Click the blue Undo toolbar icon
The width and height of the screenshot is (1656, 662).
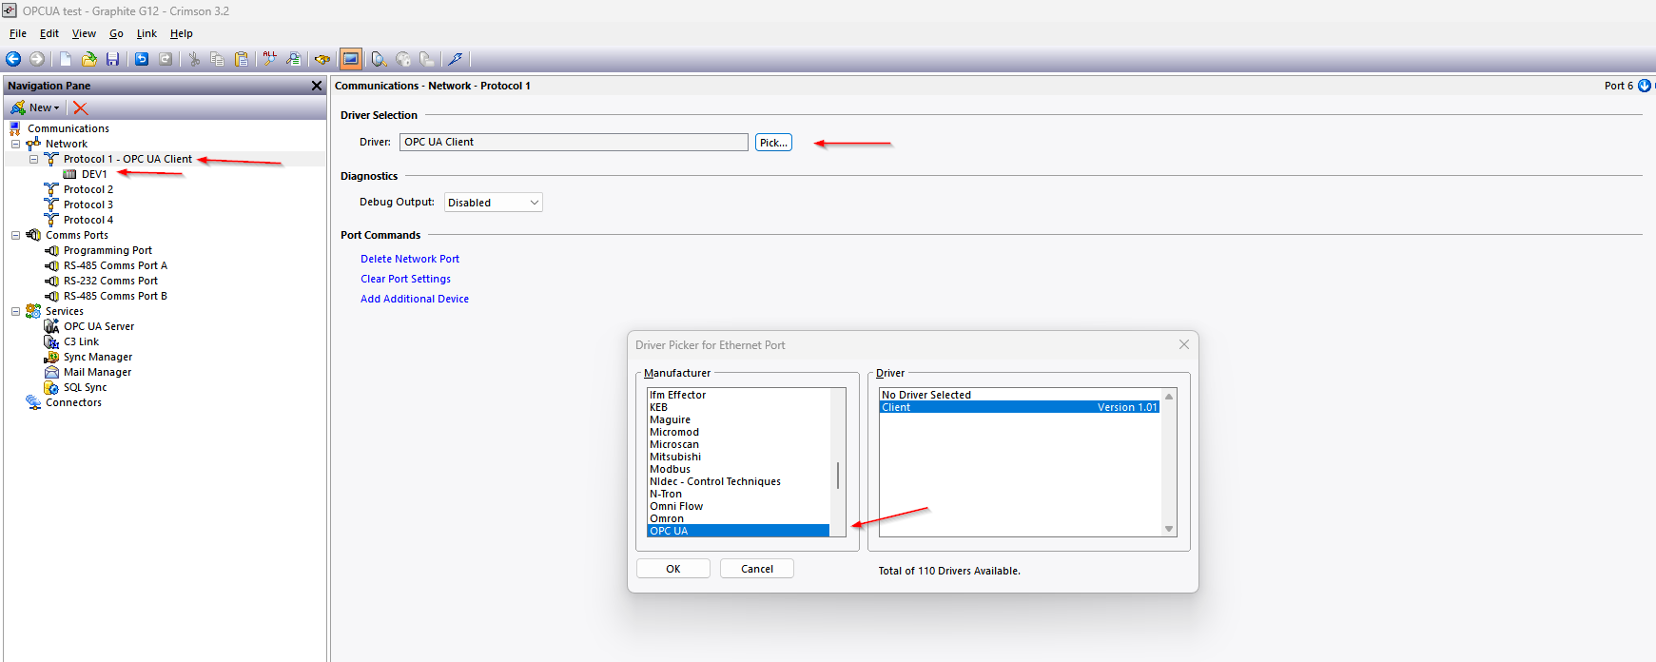point(142,59)
